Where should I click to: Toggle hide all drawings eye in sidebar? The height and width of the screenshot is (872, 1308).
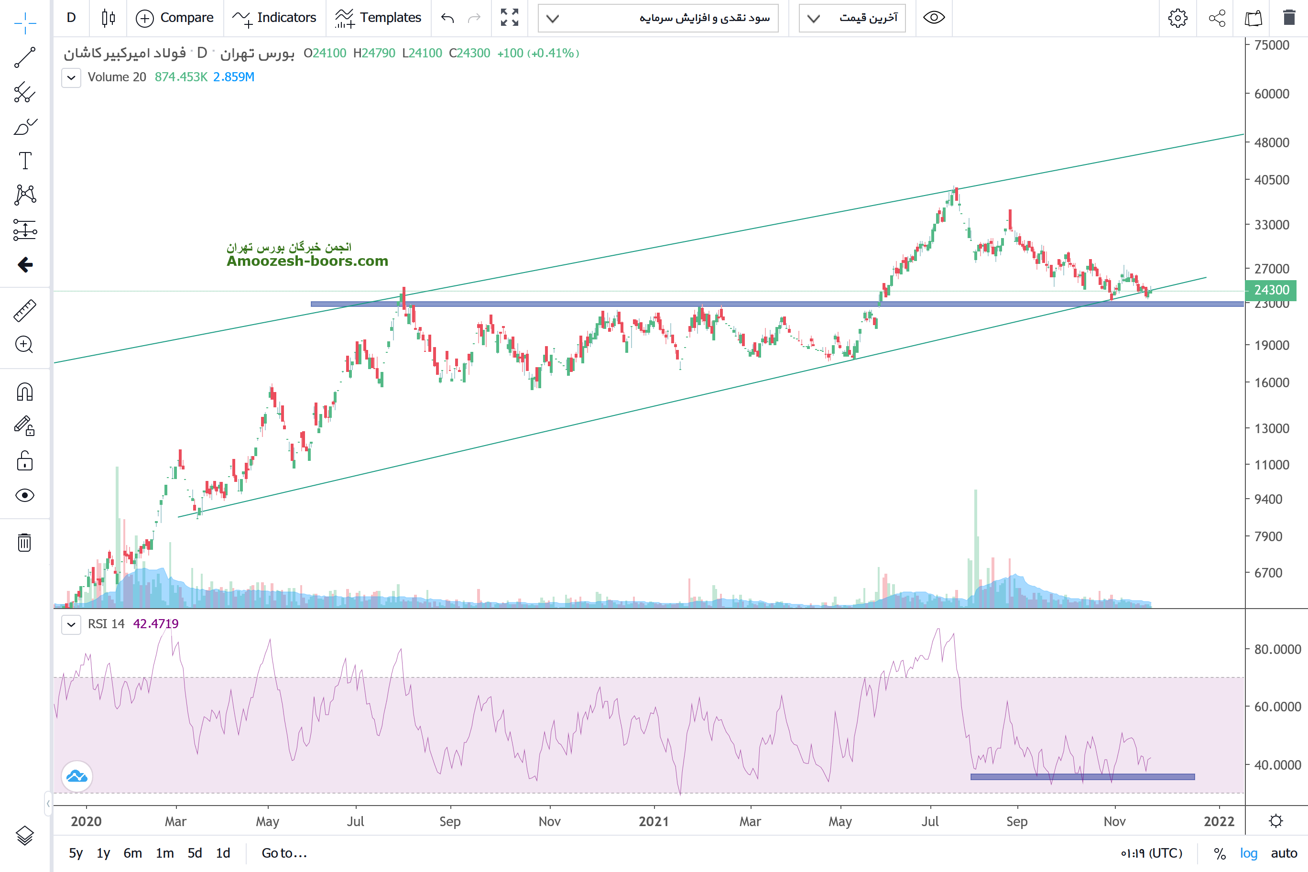pos(24,495)
